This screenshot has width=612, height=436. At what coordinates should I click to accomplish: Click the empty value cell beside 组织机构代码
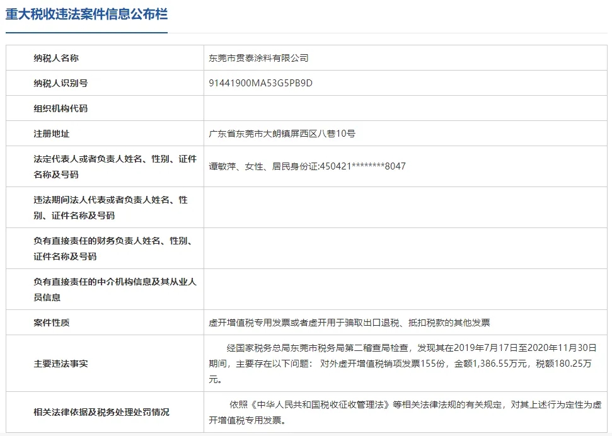click(x=406, y=108)
